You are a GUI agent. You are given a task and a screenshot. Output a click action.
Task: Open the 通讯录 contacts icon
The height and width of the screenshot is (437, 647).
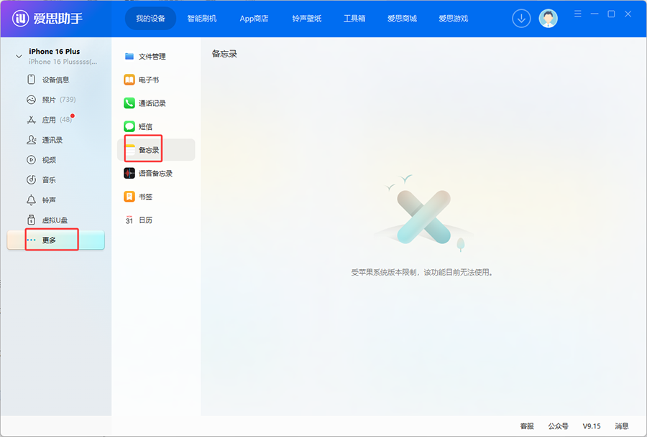[31, 140]
